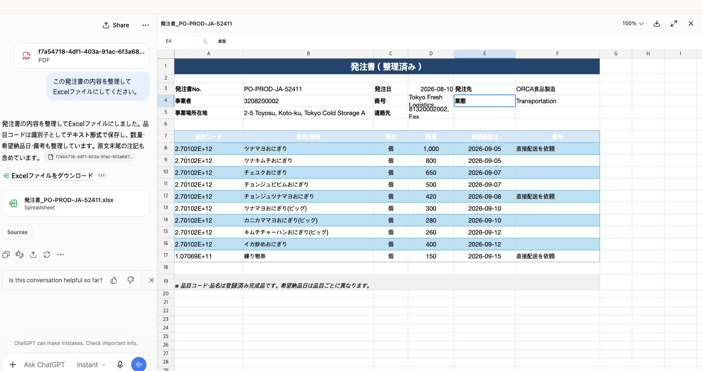Close the spreadsheet preview panel
Screen dimensions: 702x371
pos(691,23)
